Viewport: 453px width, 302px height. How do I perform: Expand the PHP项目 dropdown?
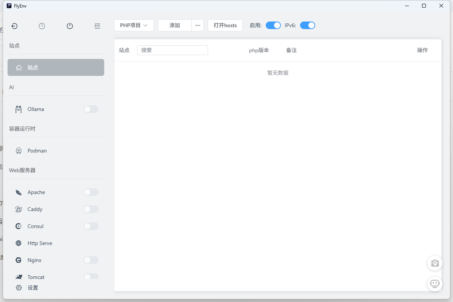134,25
